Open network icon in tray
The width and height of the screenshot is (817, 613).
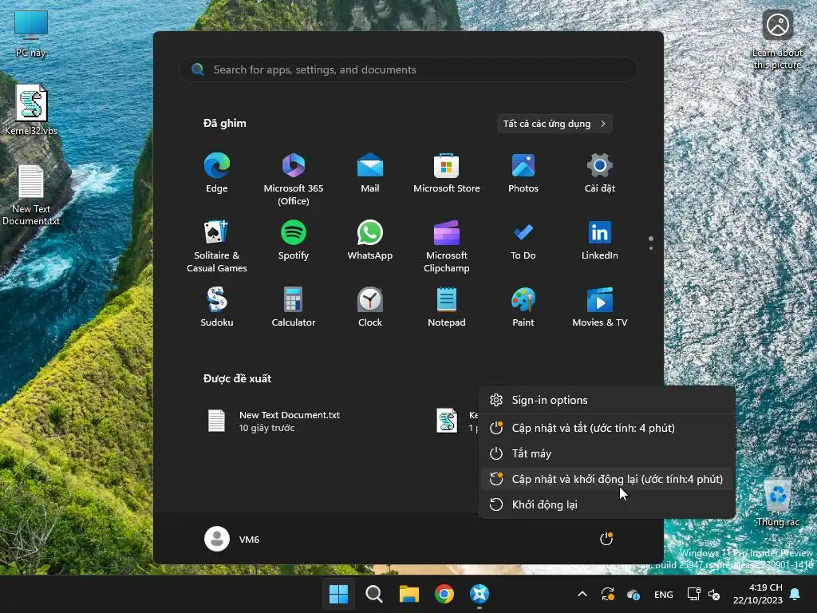coord(693,594)
